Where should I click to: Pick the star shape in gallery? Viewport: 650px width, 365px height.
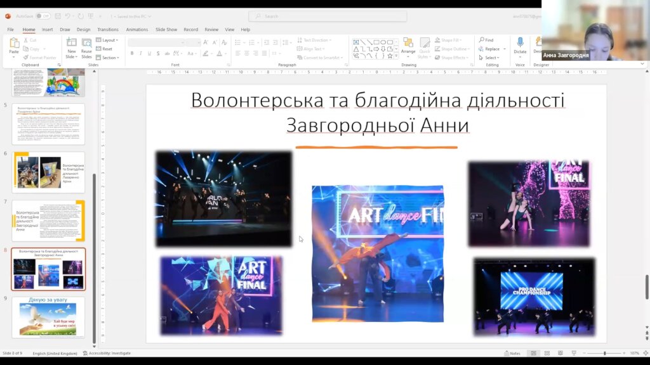pos(390,56)
